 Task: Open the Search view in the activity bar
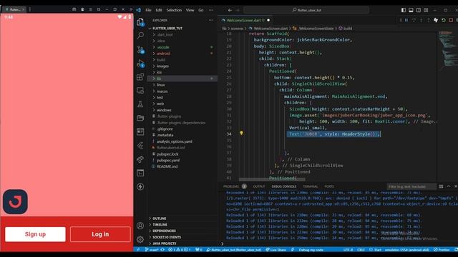(x=140, y=36)
